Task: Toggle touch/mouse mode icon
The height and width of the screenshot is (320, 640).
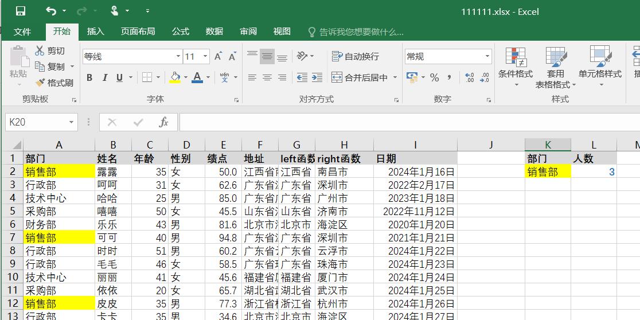Action: coord(115,11)
